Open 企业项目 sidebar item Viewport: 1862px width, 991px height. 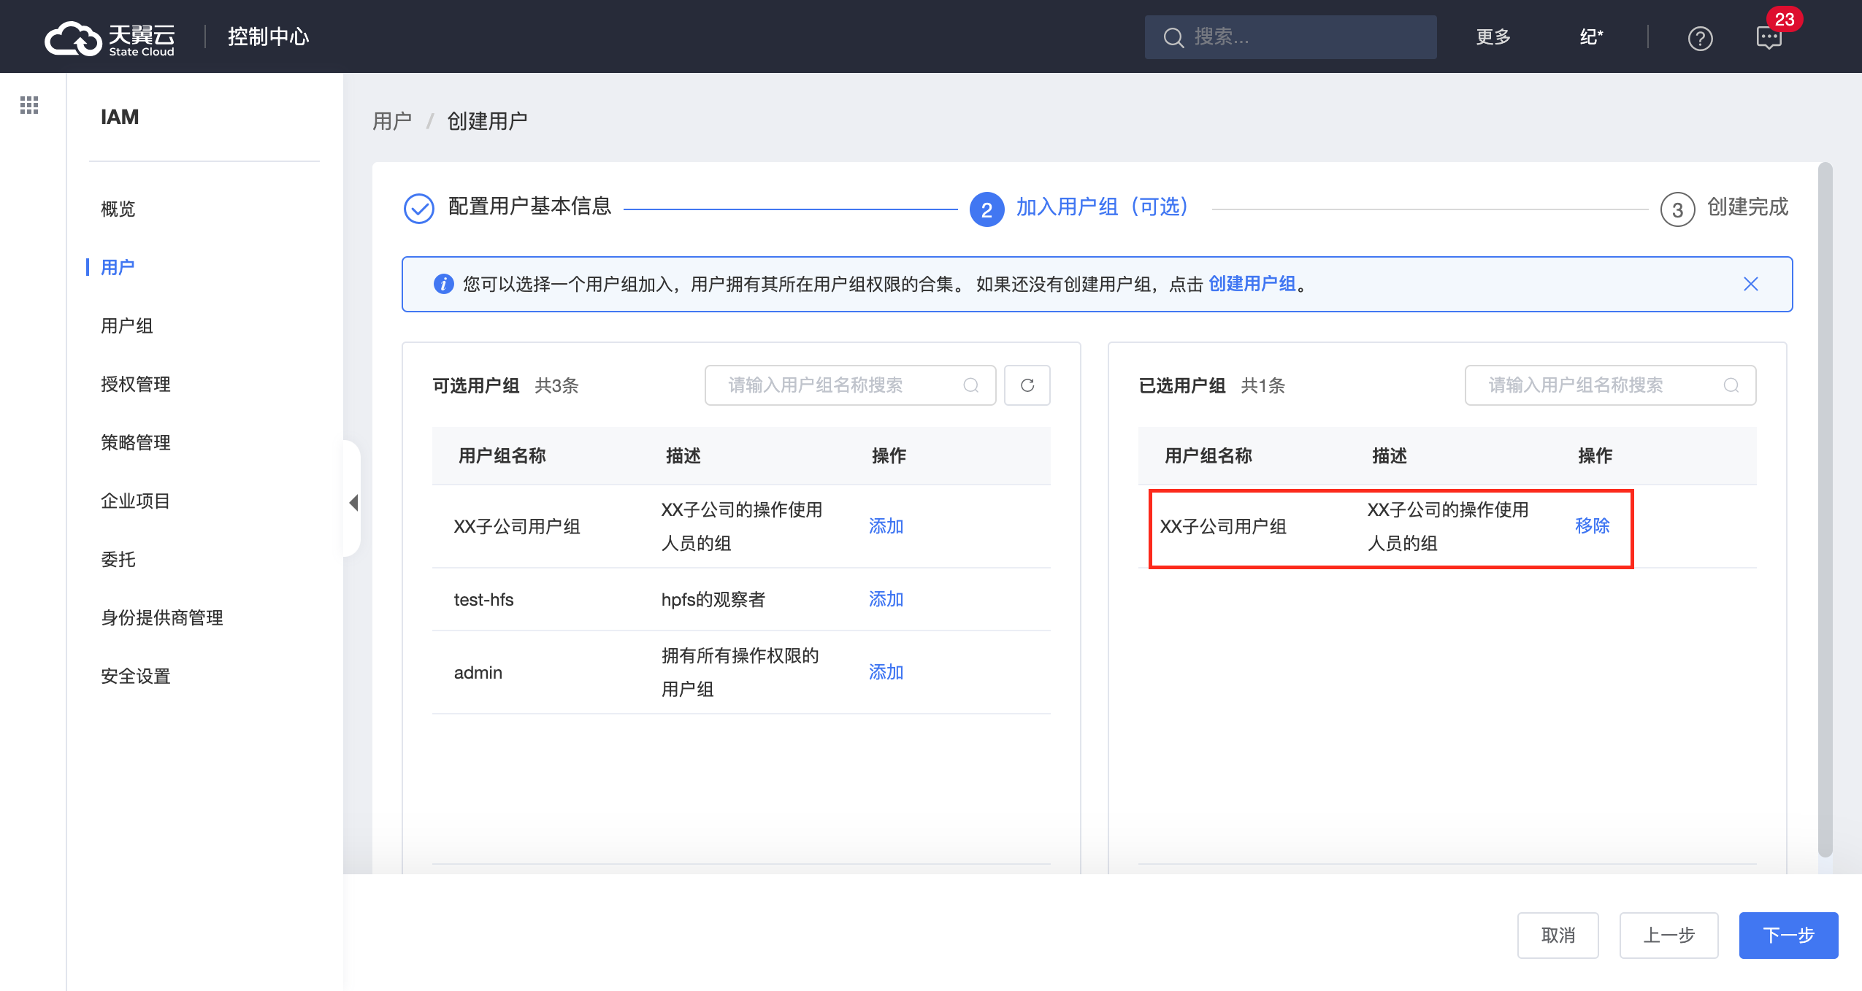136,501
